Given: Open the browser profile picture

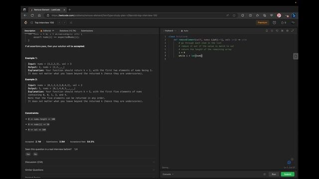Looking at the screenshot, I should [279, 15].
